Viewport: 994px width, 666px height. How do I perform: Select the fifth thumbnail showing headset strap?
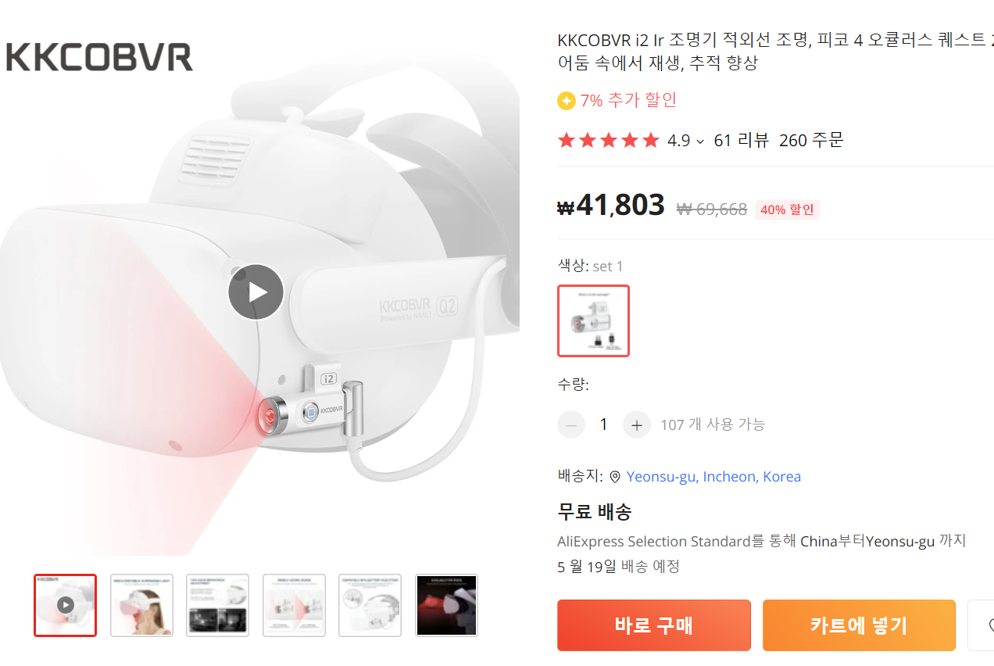(370, 605)
